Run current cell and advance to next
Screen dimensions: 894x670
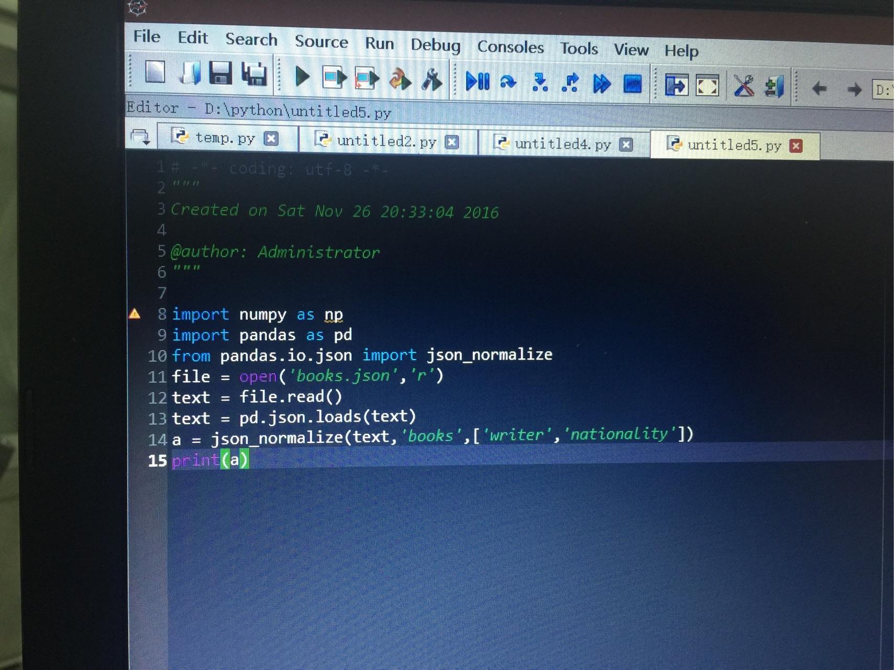click(367, 79)
